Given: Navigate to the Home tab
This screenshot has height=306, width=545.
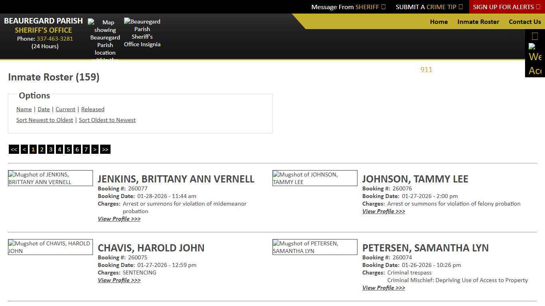Looking at the screenshot, I should coord(438,22).
